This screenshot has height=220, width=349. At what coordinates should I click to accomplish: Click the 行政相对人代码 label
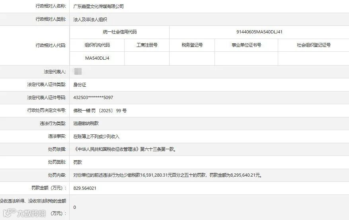[x=51, y=45]
